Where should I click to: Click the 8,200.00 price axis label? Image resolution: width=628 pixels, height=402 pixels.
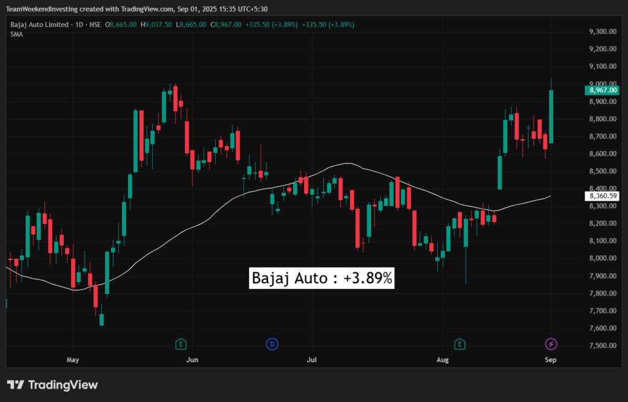(603, 223)
